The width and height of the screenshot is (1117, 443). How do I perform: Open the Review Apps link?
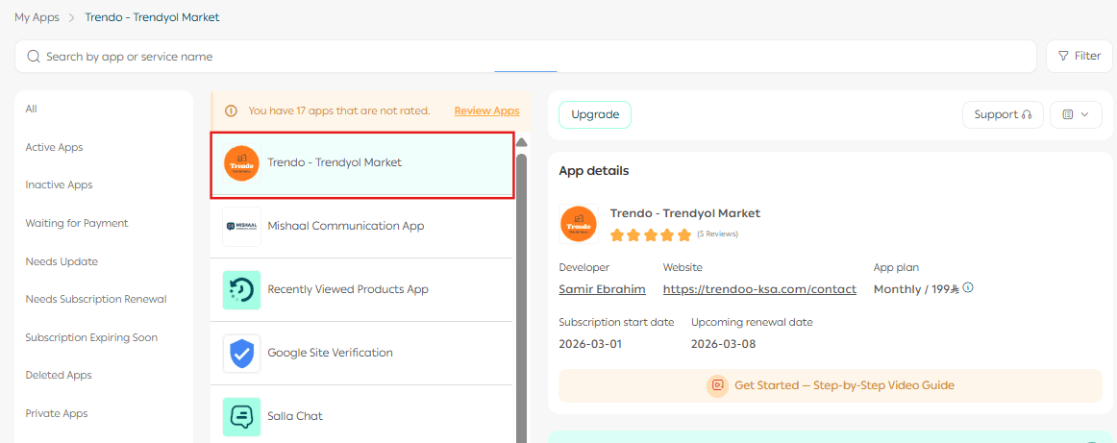(x=486, y=111)
